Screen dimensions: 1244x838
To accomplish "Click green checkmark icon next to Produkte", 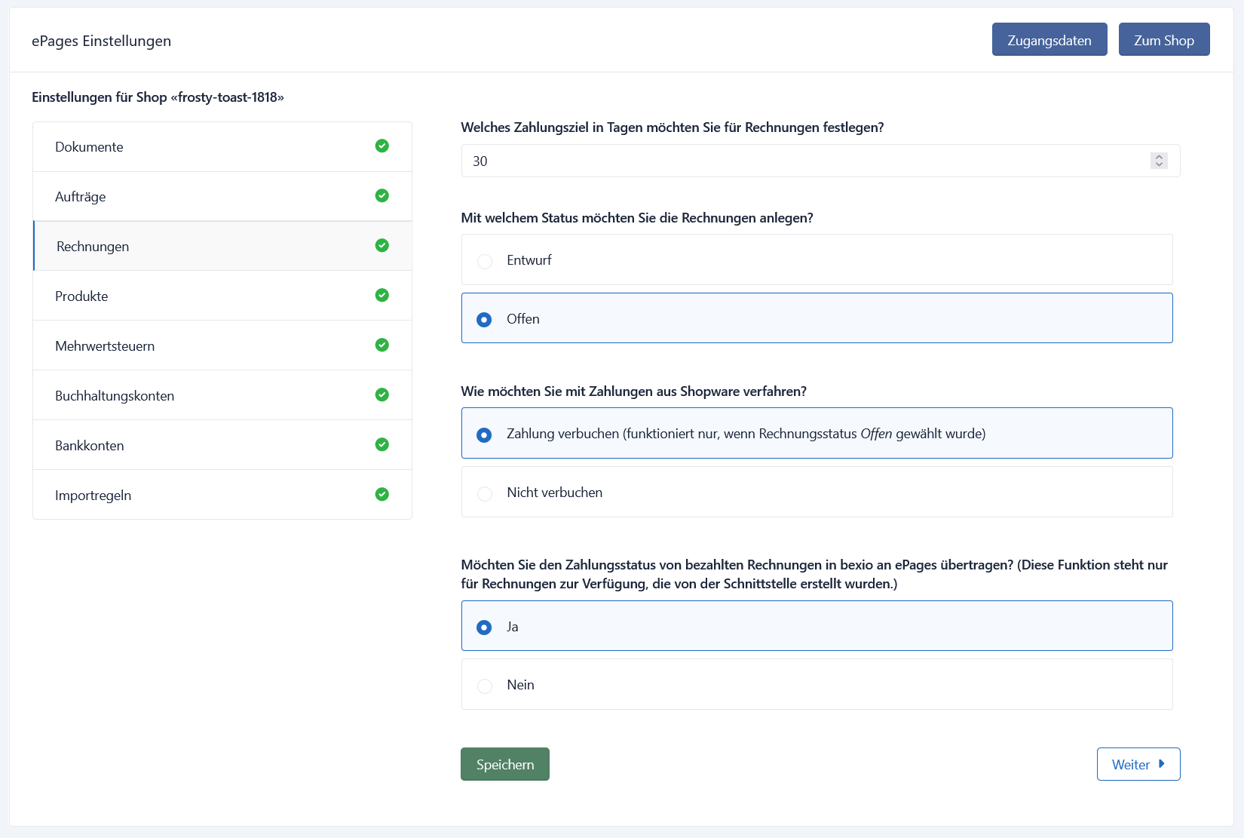I will (382, 295).
